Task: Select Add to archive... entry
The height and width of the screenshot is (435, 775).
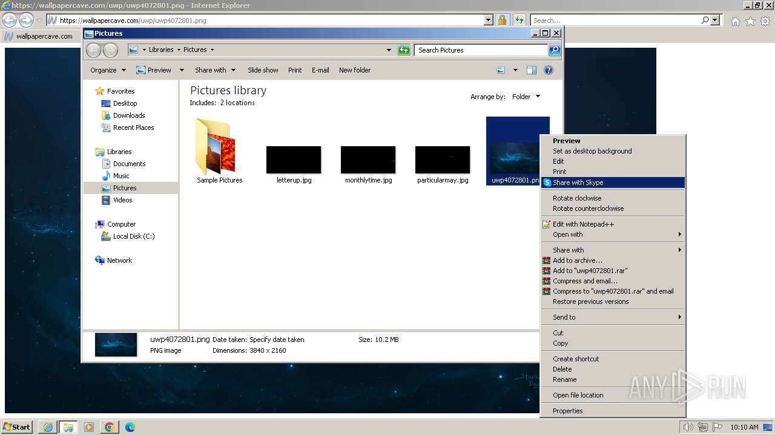Action: coord(613,260)
